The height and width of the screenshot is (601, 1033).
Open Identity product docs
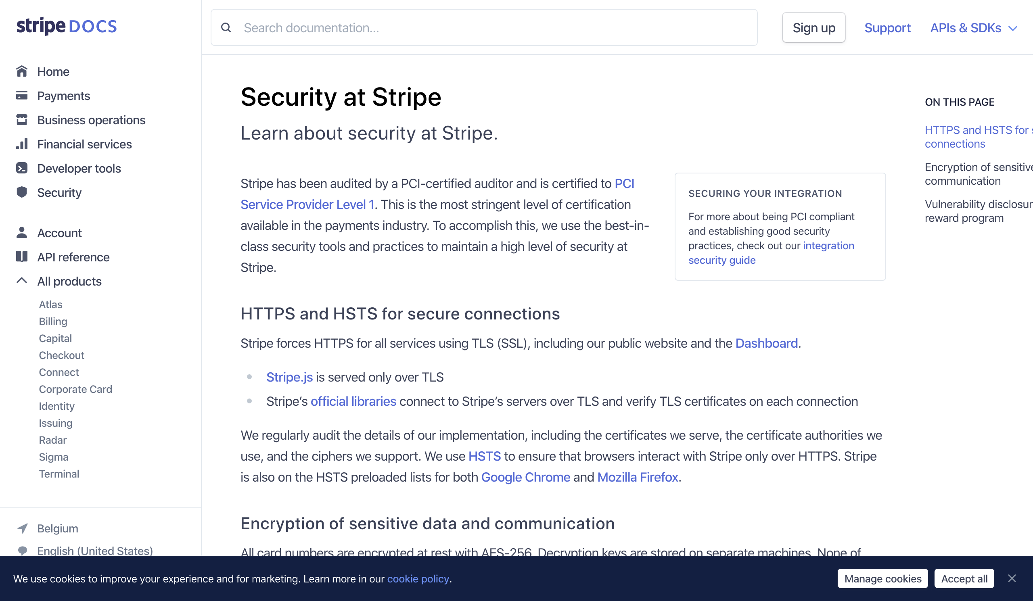(x=57, y=406)
